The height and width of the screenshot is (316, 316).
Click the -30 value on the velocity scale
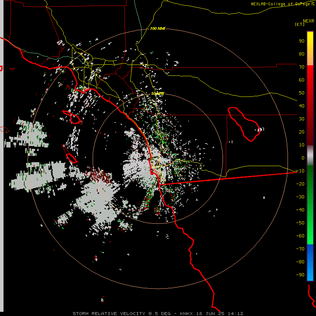[300, 197]
